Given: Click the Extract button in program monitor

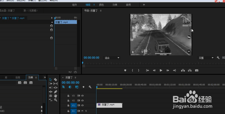Looking at the screenshot, I should [190, 70].
